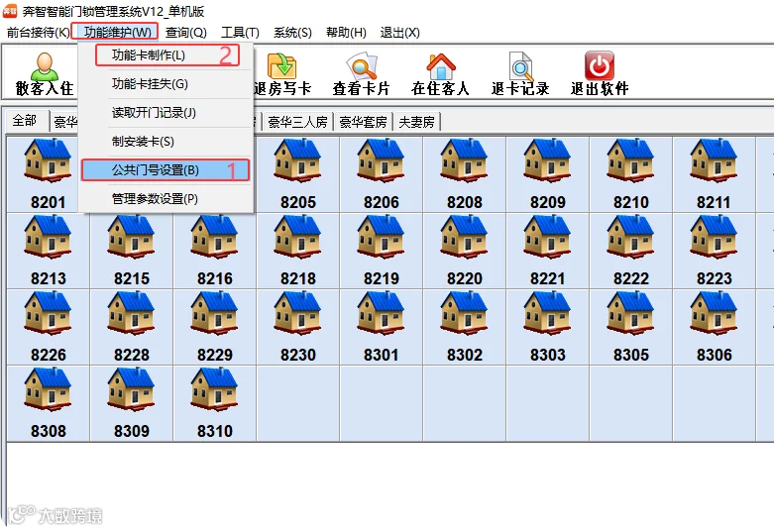The image size is (774, 531).
Task: Select room 8210 house icon
Action: [x=631, y=160]
